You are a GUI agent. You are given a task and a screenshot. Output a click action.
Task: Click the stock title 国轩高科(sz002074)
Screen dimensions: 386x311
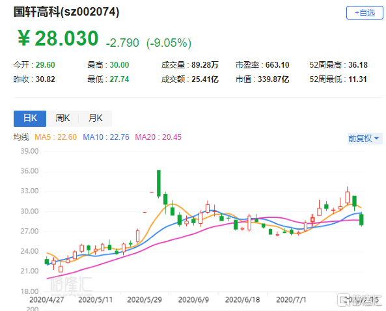[66, 12]
